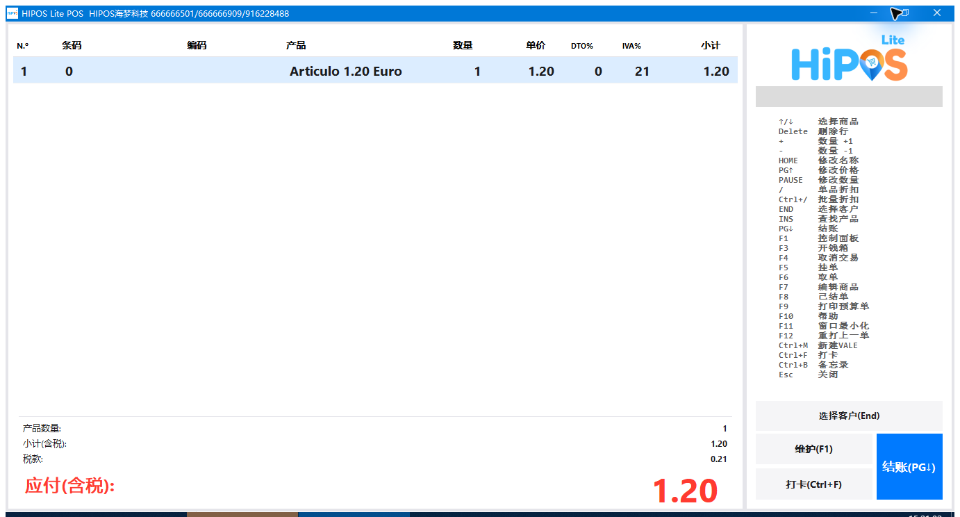The width and height of the screenshot is (960, 517).
Task: Click the IVA value 21 in row
Action: pos(642,71)
